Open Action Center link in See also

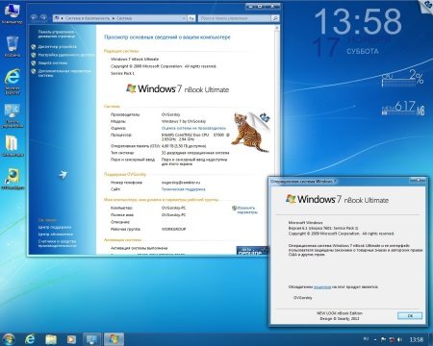[55, 227]
